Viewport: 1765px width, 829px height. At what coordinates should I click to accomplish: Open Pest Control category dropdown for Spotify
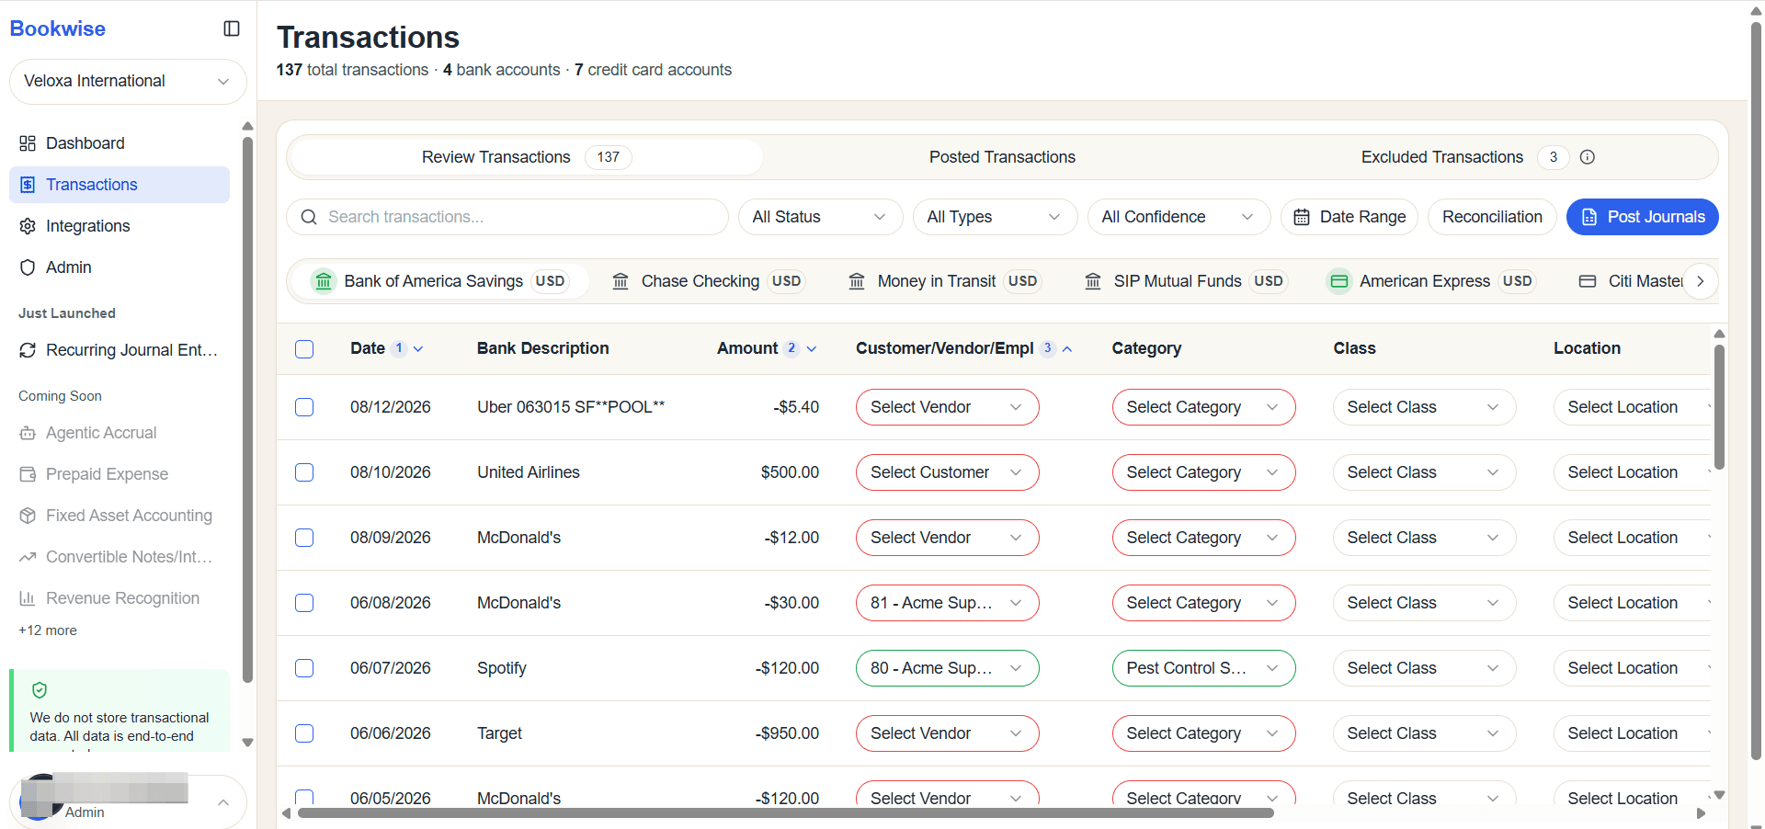tap(1204, 668)
